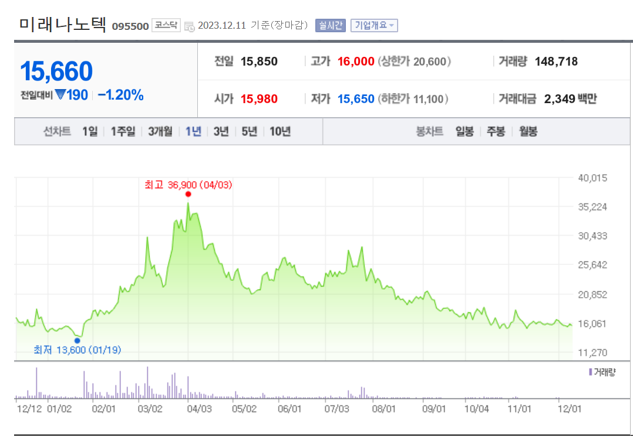Click the purple 거래량 legend marker
Image resolution: width=633 pixels, height=436 pixels.
click(591, 372)
